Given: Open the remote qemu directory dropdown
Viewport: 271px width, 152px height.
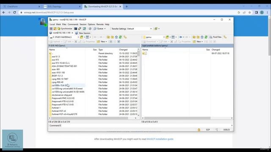Looking at the screenshot, I should point(154,37).
